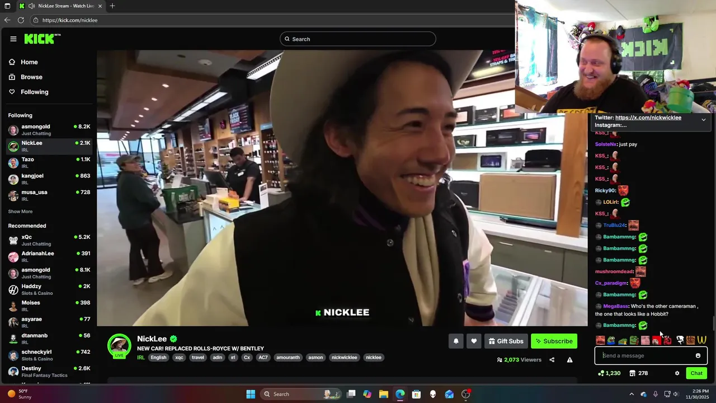The height and width of the screenshot is (403, 716).
Task: Mute the tab via speaker icon
Action: (31, 6)
